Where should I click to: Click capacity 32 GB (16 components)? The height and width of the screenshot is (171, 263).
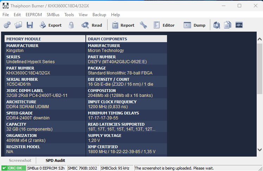pyautogui.click(x=29, y=129)
